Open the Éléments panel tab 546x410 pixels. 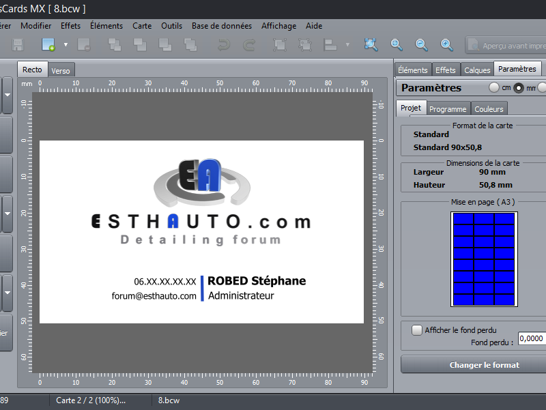(413, 70)
